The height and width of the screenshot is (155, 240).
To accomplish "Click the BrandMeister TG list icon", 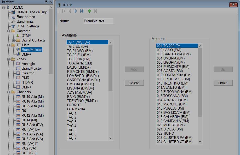I will tap(18, 50).
